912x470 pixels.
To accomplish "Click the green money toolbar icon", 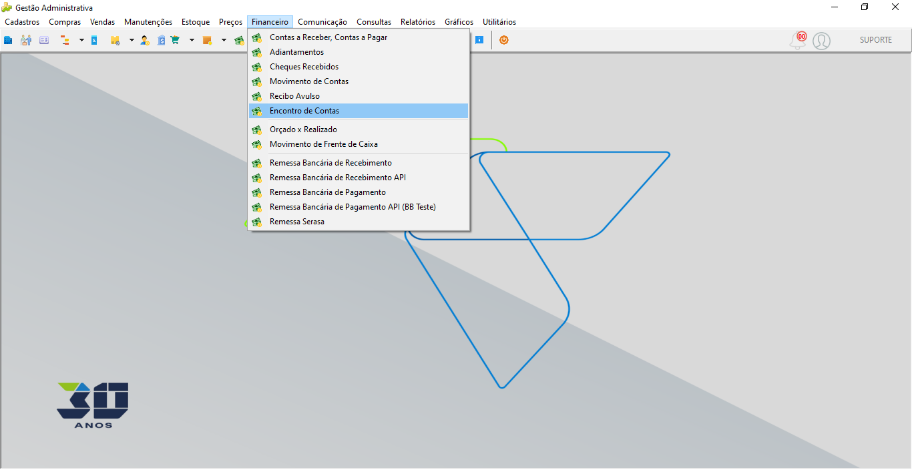I will click(239, 40).
